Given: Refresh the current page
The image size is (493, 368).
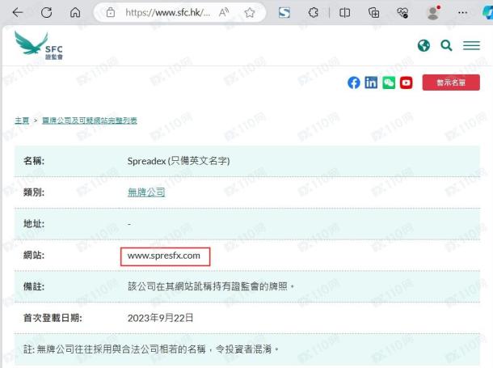Looking at the screenshot, I should [x=47, y=13].
